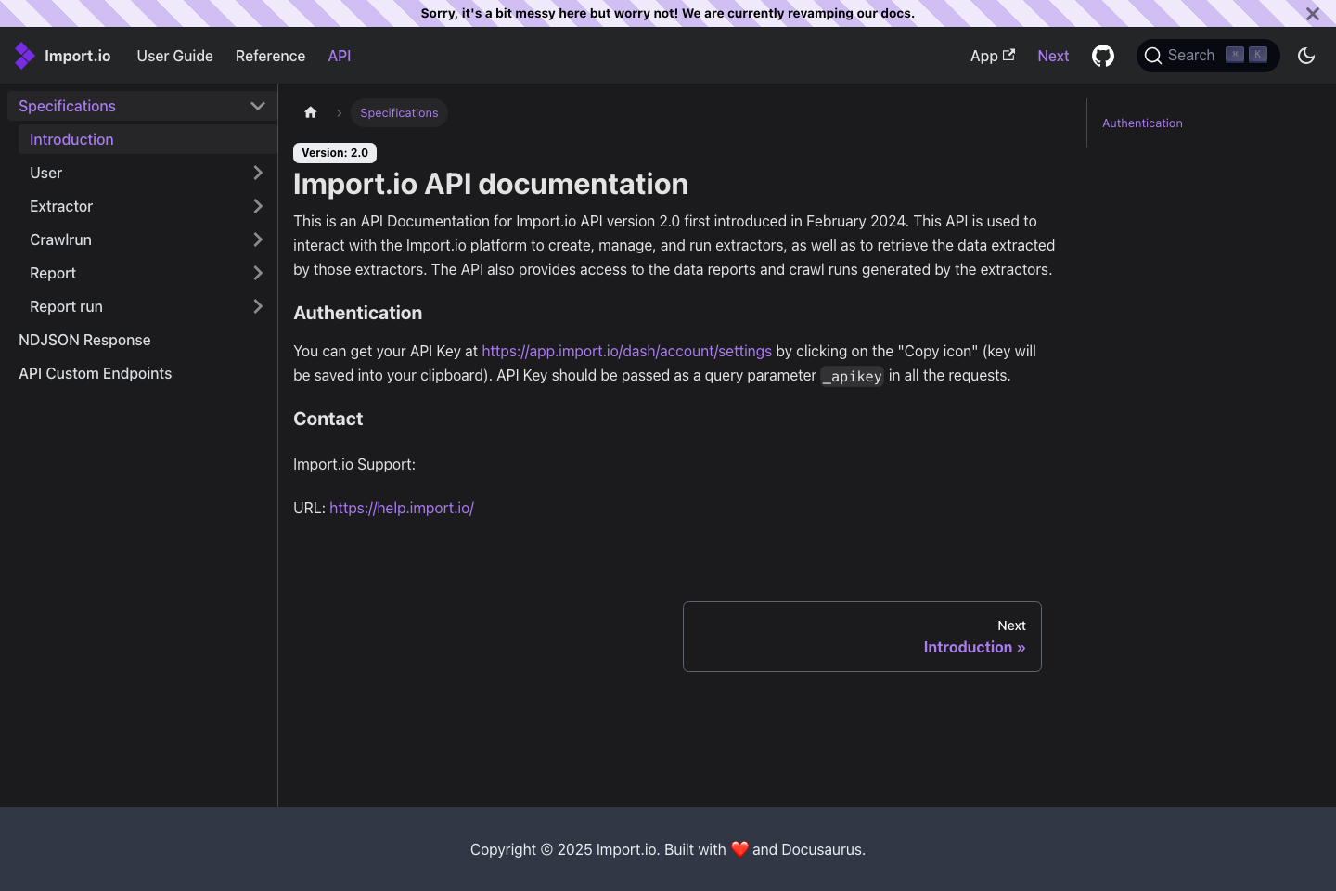The height and width of the screenshot is (891, 1336).
Task: Expand the Report run entry
Action: click(x=258, y=306)
